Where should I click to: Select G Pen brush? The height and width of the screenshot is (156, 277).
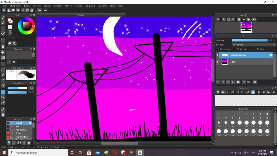point(19,133)
